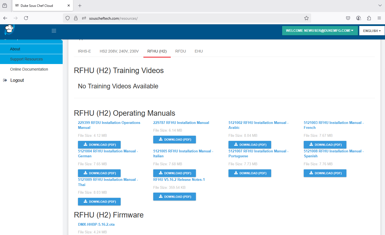Image resolution: width=385 pixels, height=235 pixels.
Task: Open 5121008 RFHU Installation Manual Spanish link
Action: (x=334, y=153)
